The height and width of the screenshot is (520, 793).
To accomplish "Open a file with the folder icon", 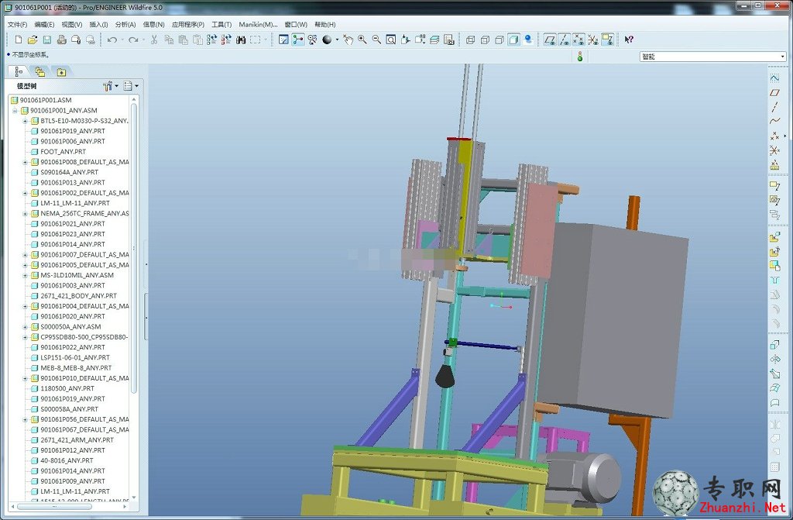I will click(x=33, y=40).
